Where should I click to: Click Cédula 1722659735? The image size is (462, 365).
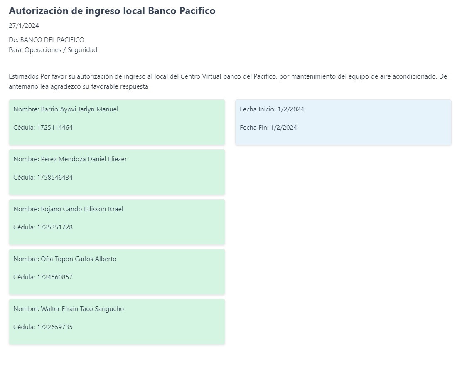click(x=43, y=327)
